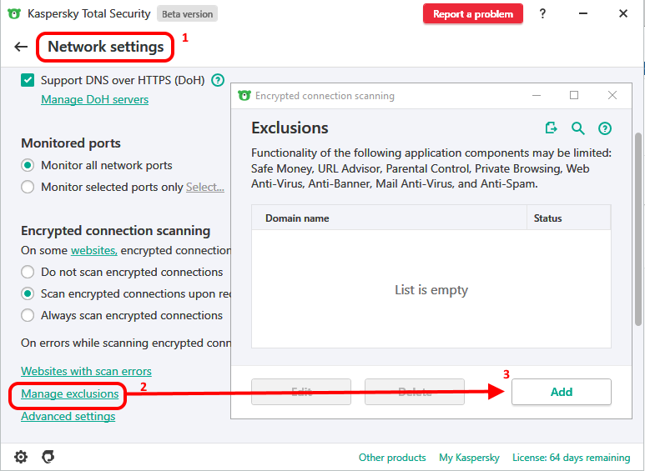Open Websites with scan errors link

[x=87, y=371]
